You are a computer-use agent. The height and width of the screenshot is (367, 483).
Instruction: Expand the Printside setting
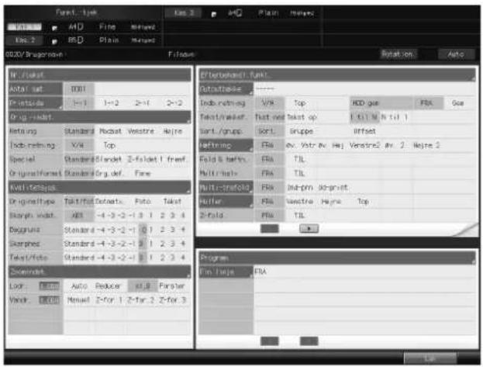(x=36, y=103)
